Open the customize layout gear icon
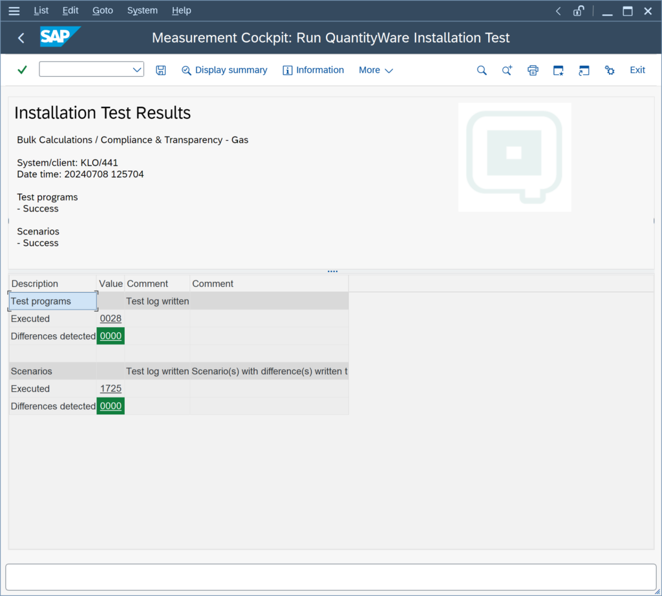This screenshot has height=596, width=662. click(x=609, y=70)
